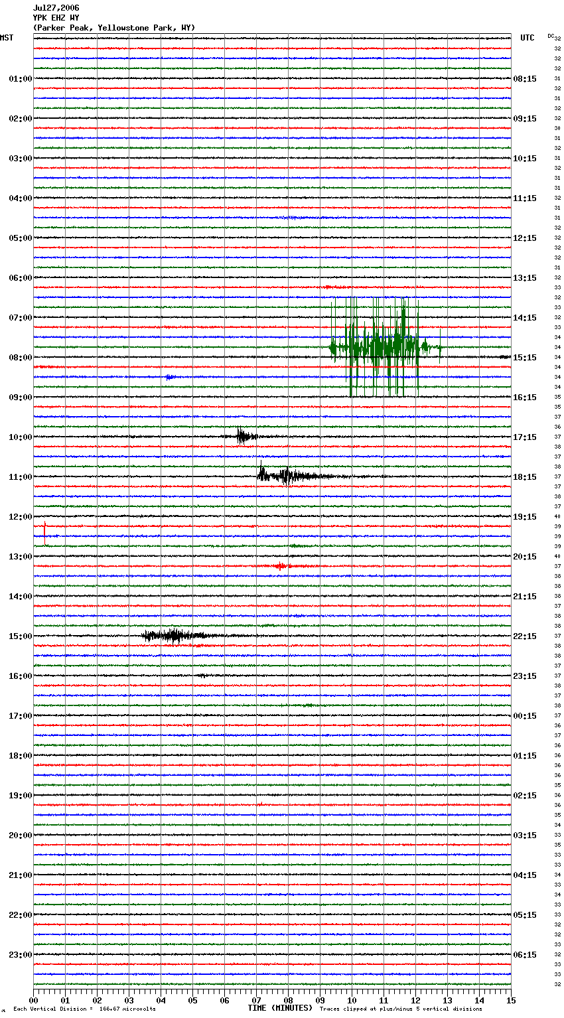Select minute tick label 15 on bottom axis
Screen dimensions: 564x1018
[511, 1000]
